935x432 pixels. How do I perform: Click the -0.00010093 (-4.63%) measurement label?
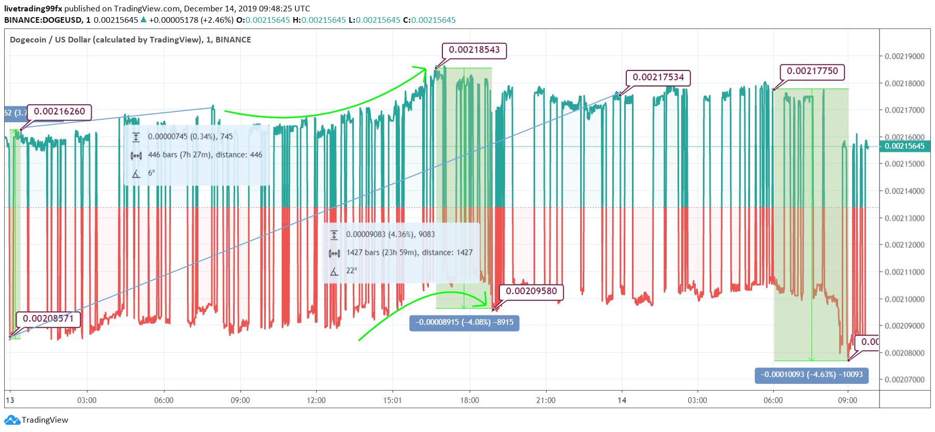click(811, 375)
